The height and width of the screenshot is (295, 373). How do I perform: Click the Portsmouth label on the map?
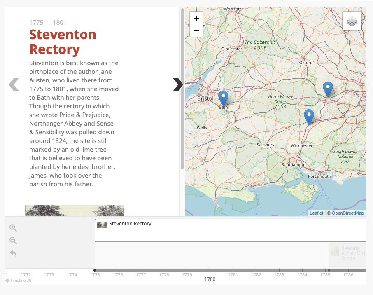point(319,176)
